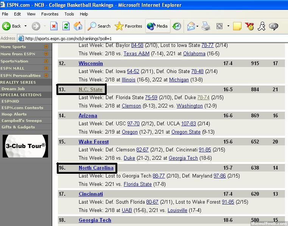This screenshot has width=288, height=226.
Task: Click the Print icon in toolbar
Action: point(205,26)
